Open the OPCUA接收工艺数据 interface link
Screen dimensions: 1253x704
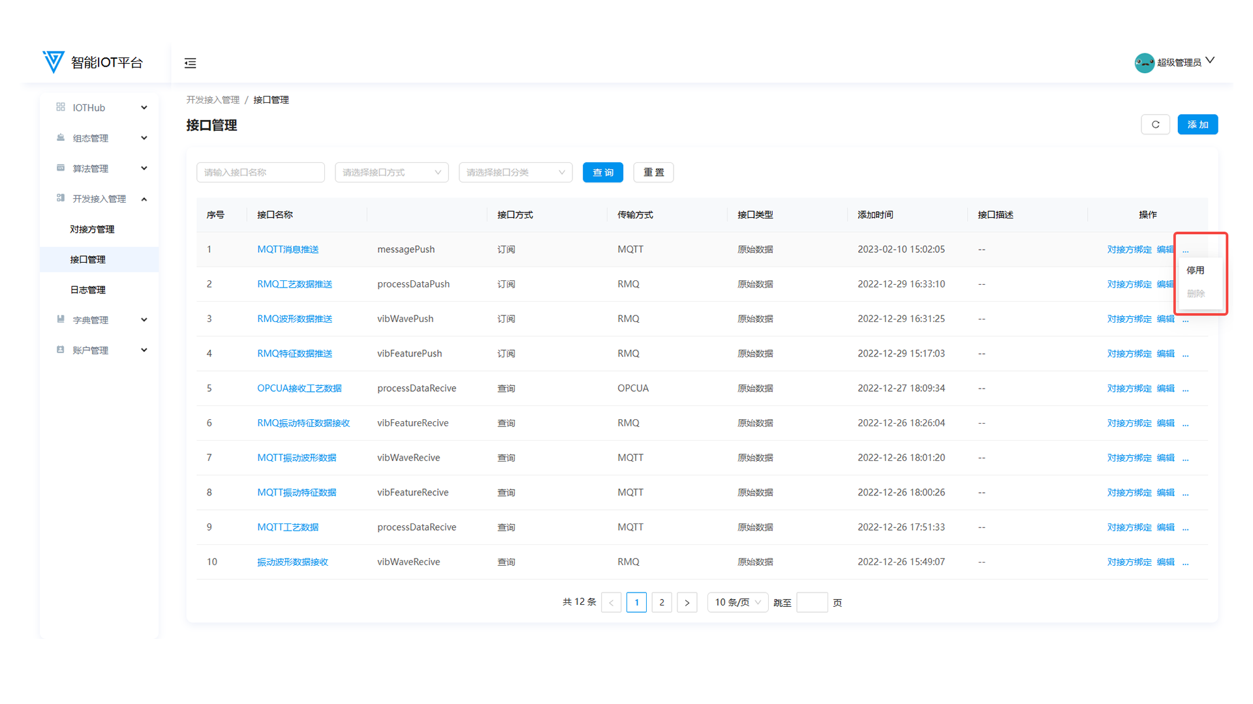(299, 388)
